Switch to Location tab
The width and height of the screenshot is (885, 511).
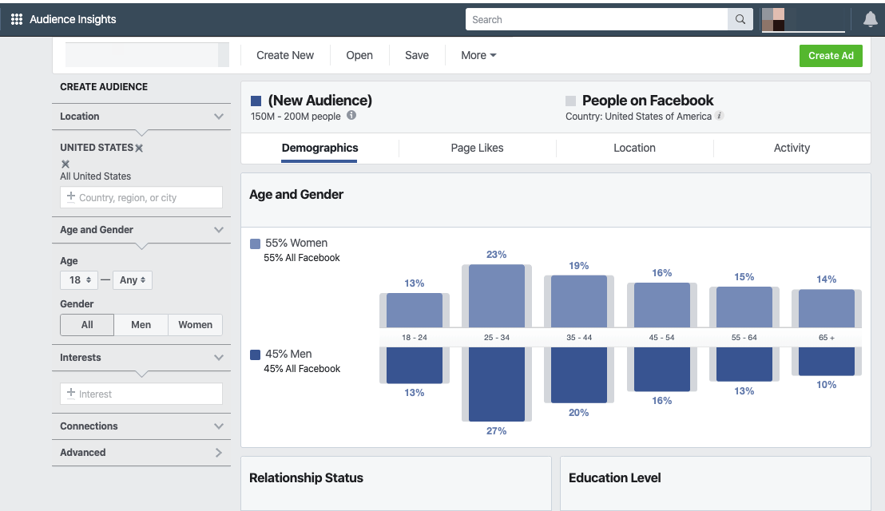click(x=634, y=148)
